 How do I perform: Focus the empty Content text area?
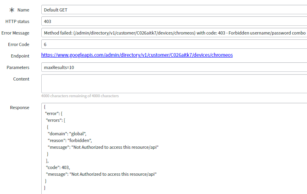(174, 83)
